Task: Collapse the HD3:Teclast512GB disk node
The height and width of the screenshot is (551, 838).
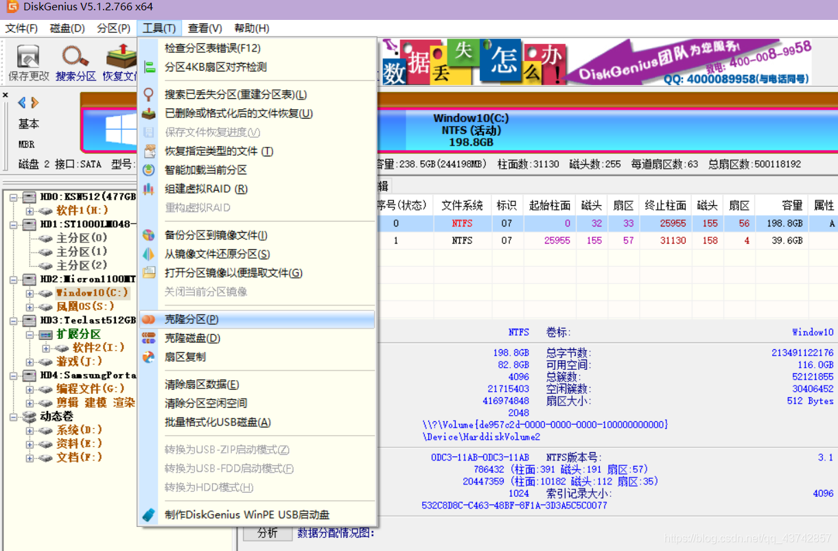Action: pos(14,320)
